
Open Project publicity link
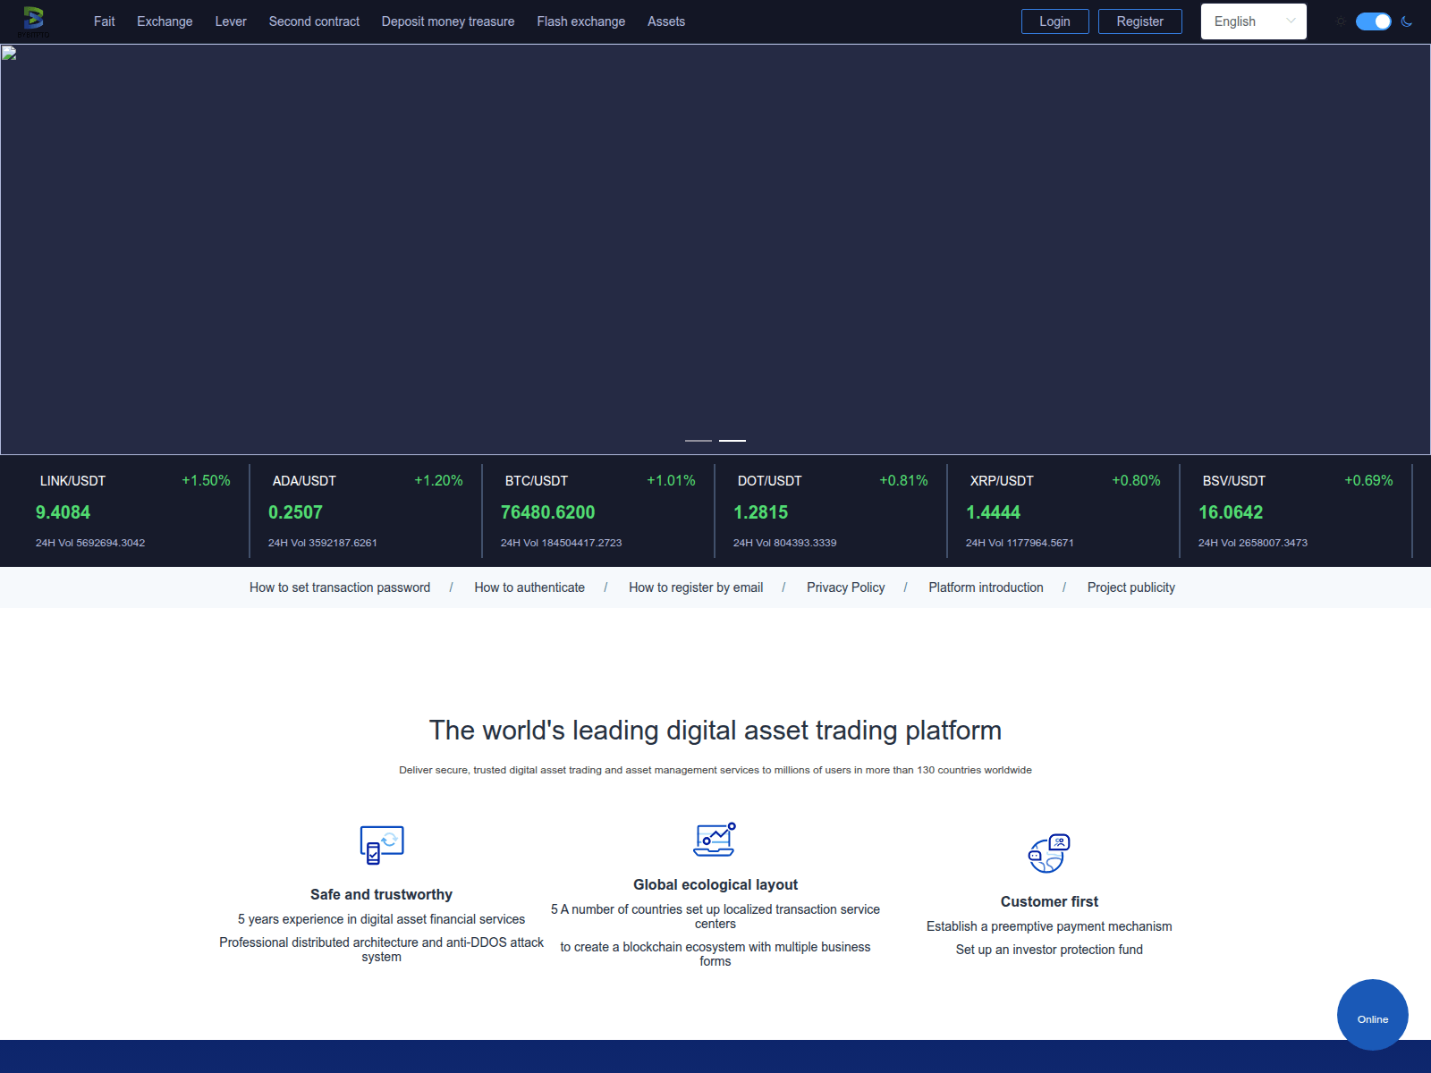click(1131, 587)
